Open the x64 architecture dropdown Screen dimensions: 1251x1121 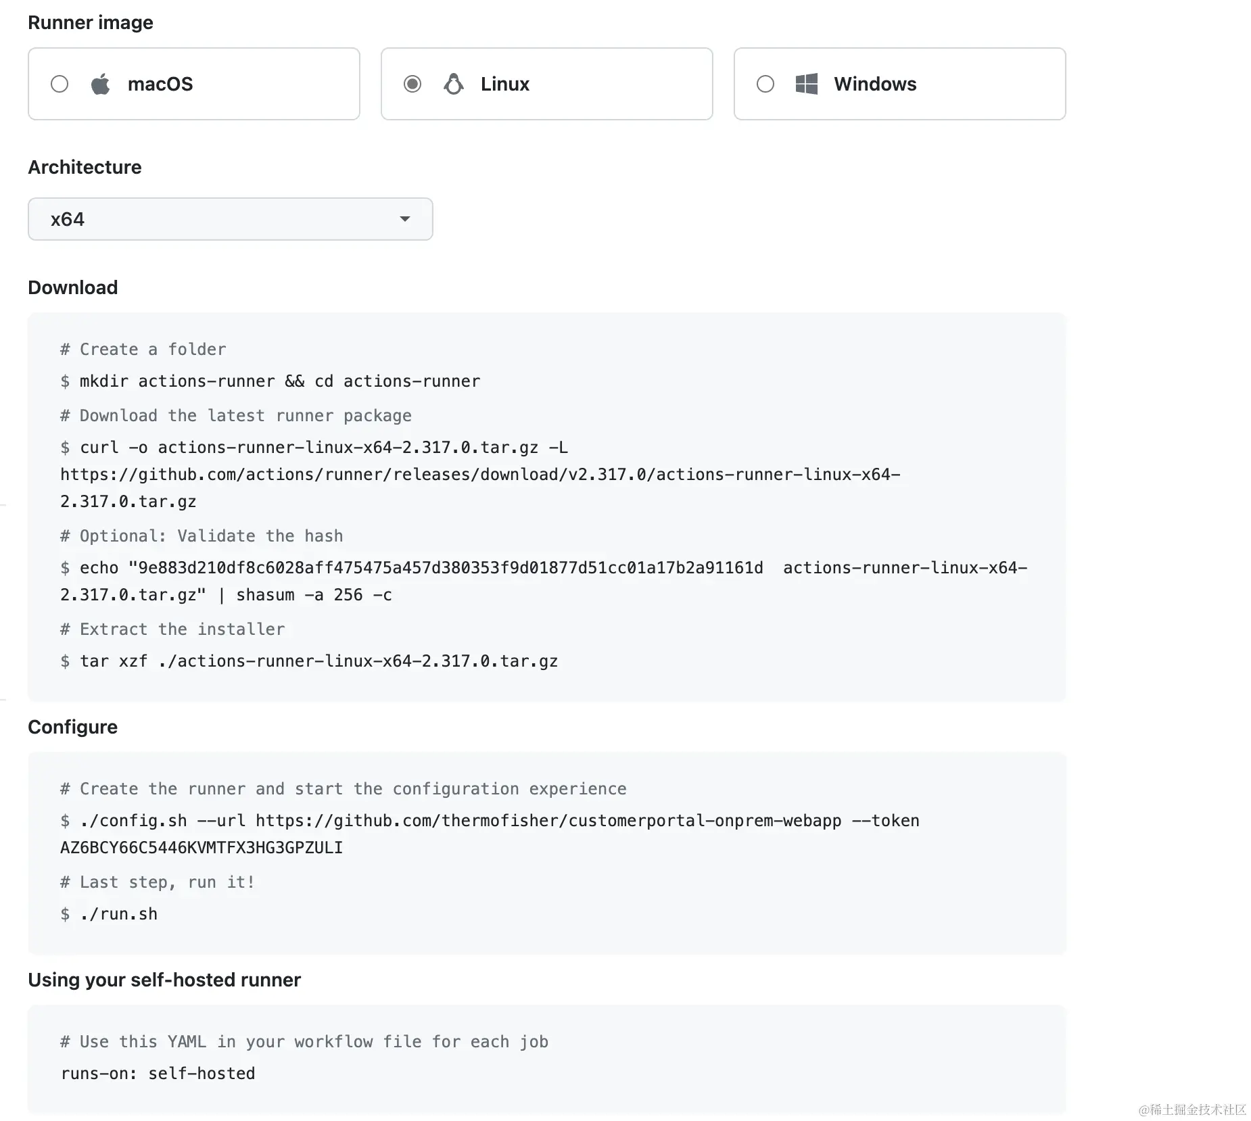point(230,219)
